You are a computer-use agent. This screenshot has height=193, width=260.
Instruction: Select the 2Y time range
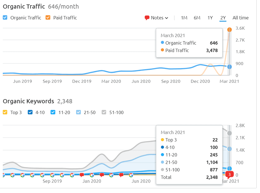point(223,18)
